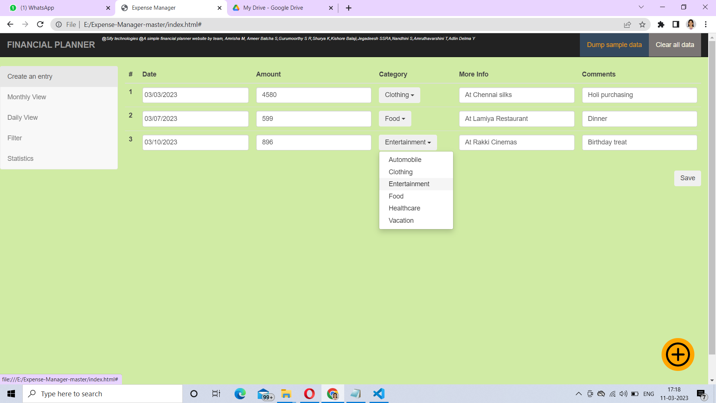The width and height of the screenshot is (716, 403).
Task: Open Microsoft Edge from the taskbar
Action: (x=240, y=393)
